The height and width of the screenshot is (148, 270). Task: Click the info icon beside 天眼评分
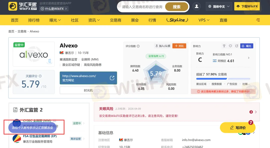[40, 76]
